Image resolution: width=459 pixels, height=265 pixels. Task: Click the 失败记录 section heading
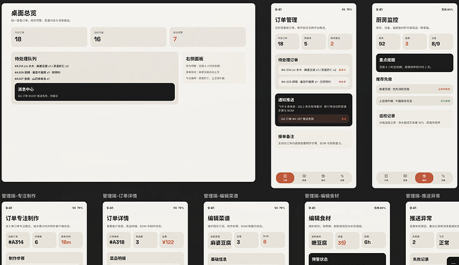[x=420, y=259]
